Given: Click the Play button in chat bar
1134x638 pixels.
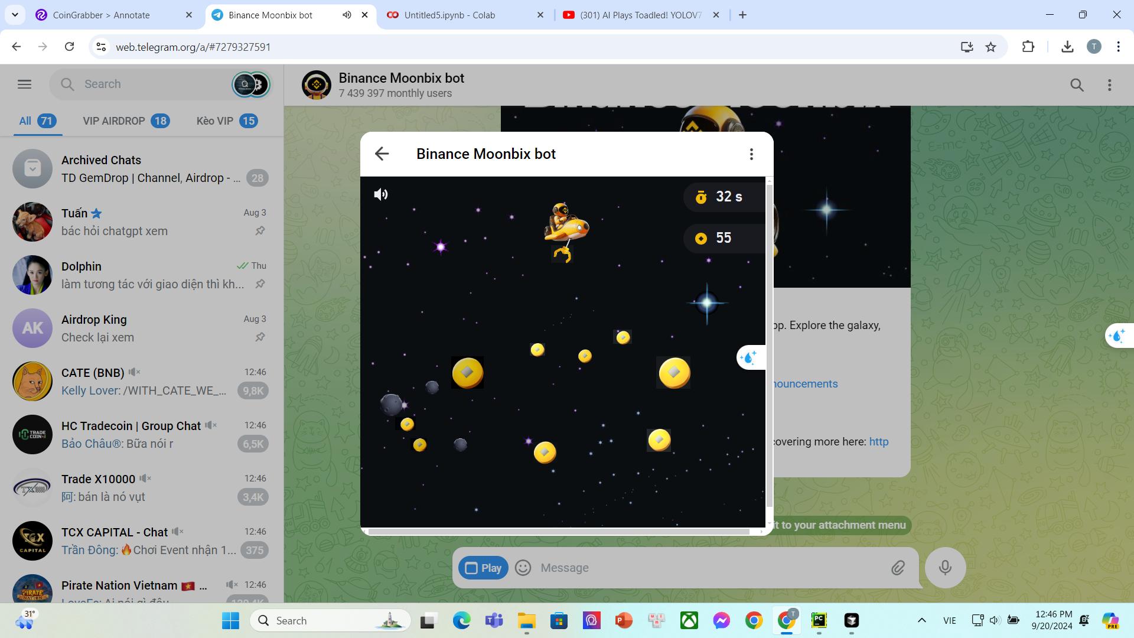Looking at the screenshot, I should [x=484, y=567].
